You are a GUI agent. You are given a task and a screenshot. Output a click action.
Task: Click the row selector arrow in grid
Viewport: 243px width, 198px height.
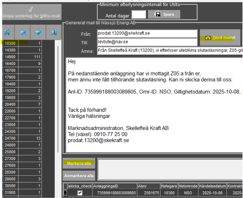point(65,193)
